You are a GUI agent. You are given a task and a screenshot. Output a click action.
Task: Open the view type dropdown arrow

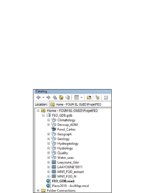(x=82, y=98)
